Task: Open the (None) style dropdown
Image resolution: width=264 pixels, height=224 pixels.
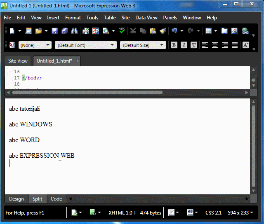Action: click(x=35, y=45)
